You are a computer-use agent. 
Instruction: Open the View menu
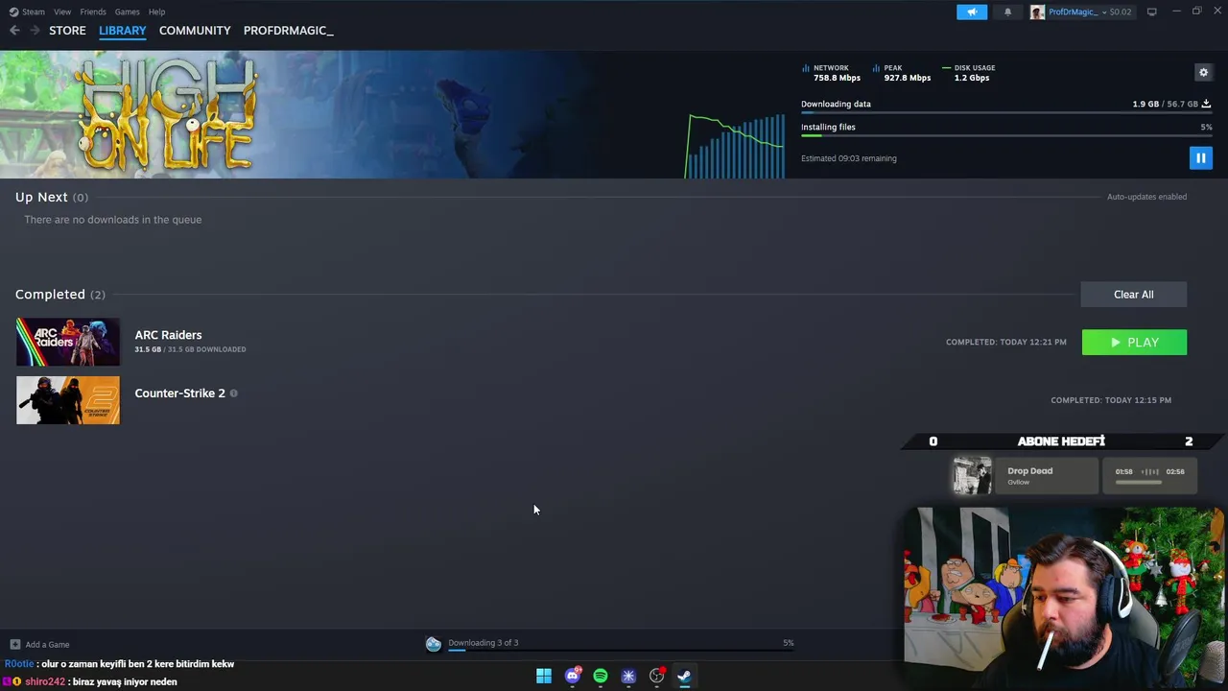pyautogui.click(x=62, y=12)
